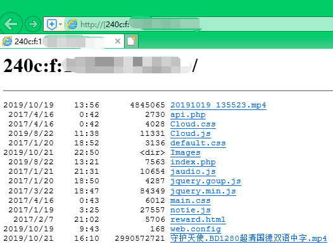Screen dimensions: 333x249
Task: Close the 240c:f:1 tab
Action: pyautogui.click(x=118, y=41)
